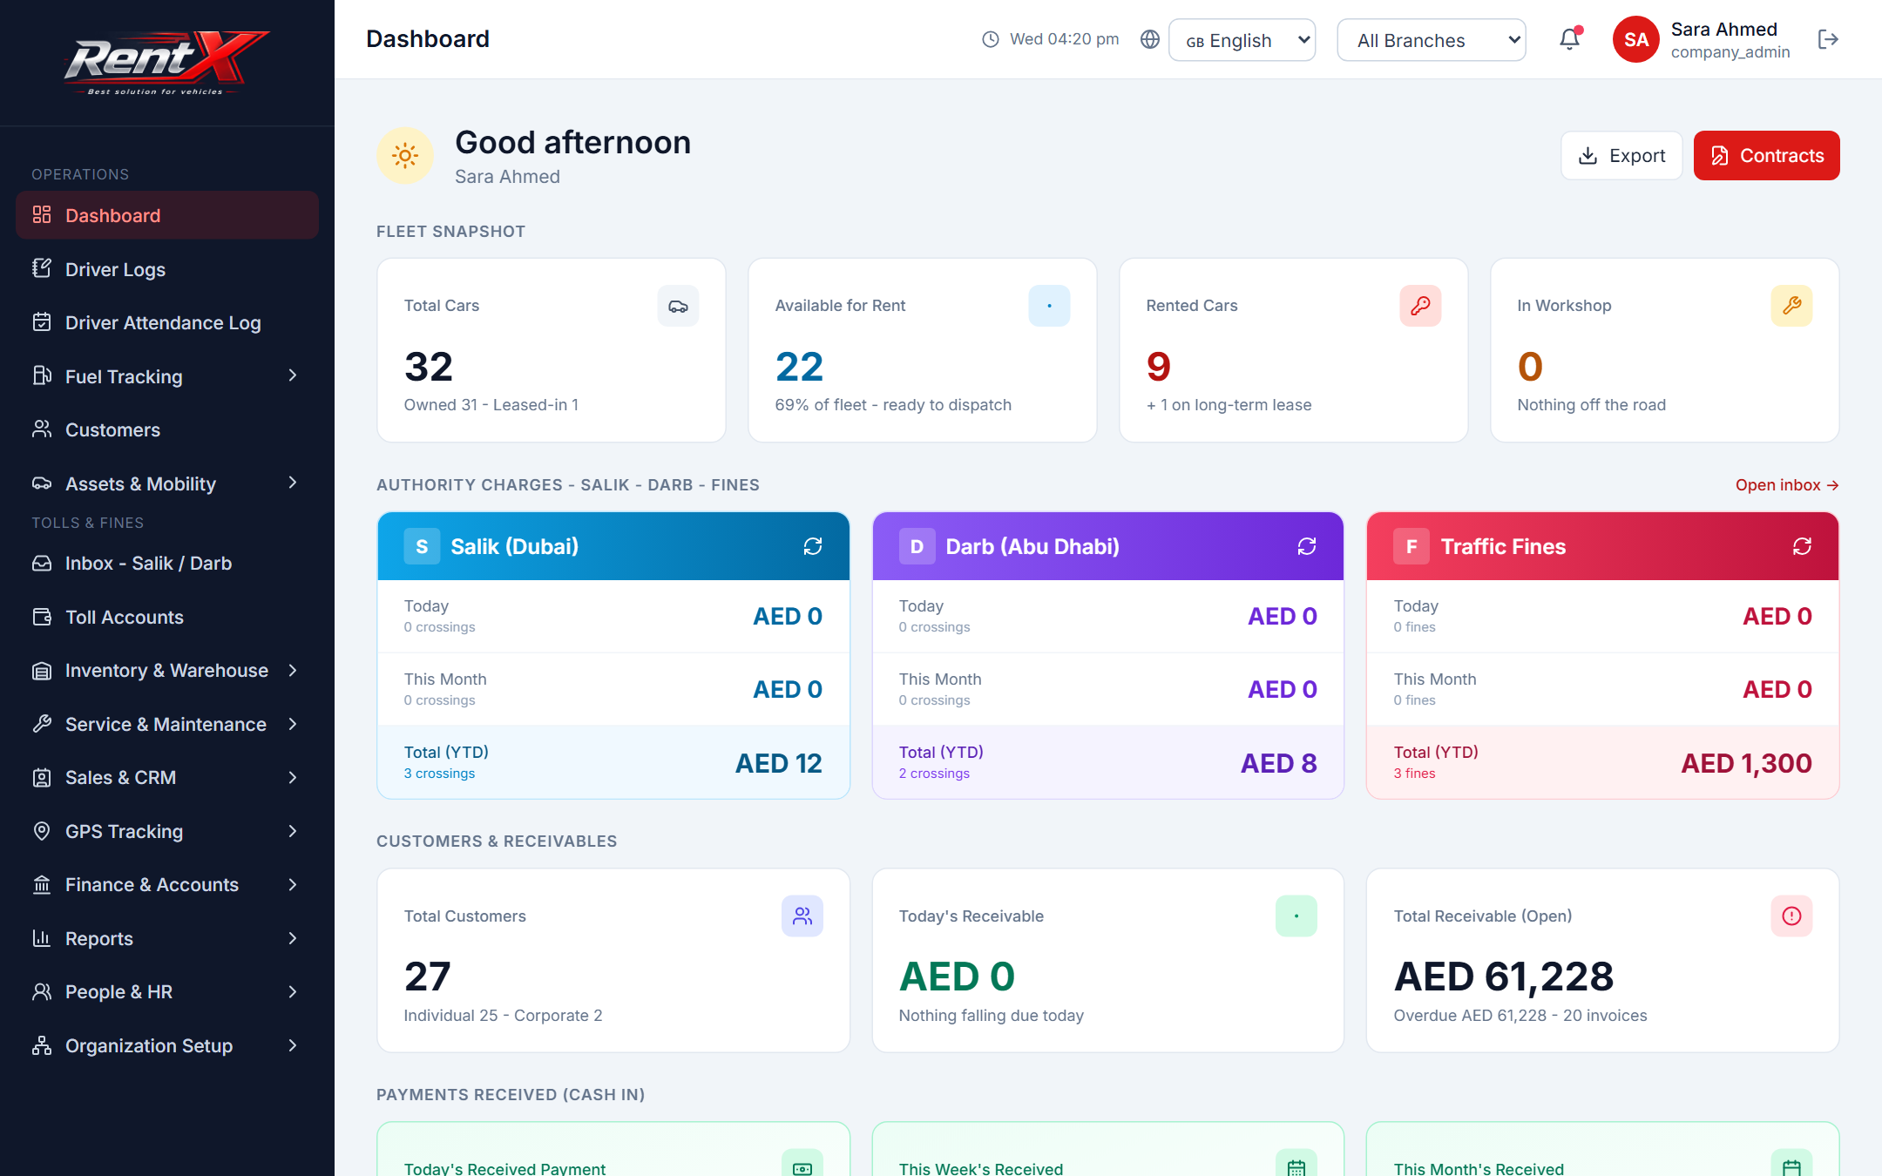Viewport: 1882px width, 1176px height.
Task: Expand Organization Setup menu
Action: tap(167, 1045)
